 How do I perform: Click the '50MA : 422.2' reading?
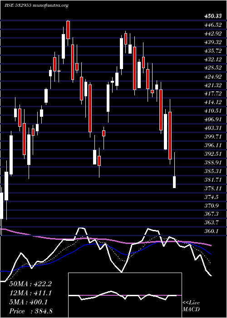[30, 284]
